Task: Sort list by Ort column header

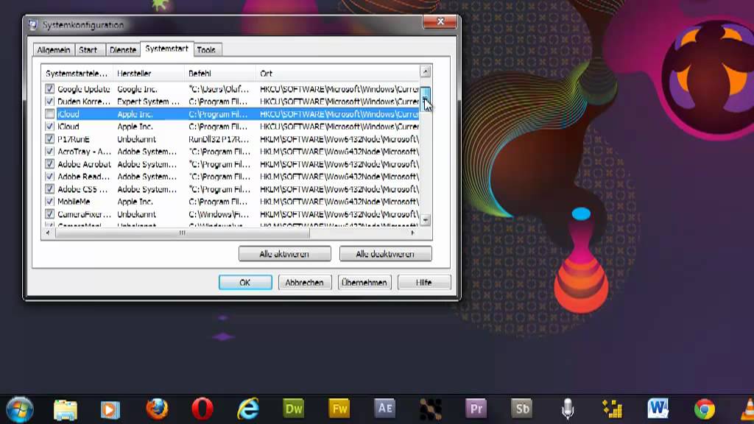Action: tap(337, 74)
